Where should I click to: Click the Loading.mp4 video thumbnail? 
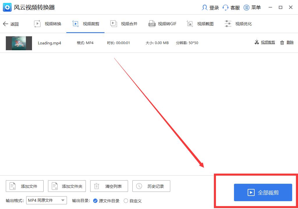tap(19, 42)
